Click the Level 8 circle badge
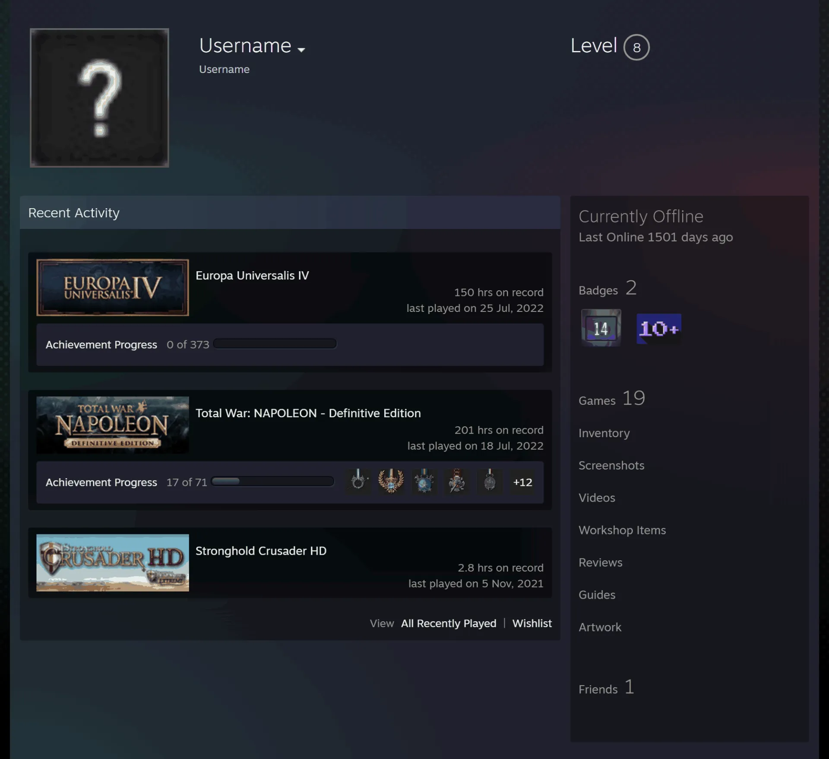This screenshot has height=759, width=829. [x=636, y=47]
